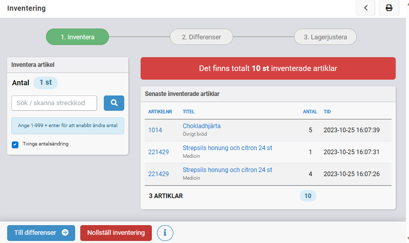Open the Chokladhjärta title link
The height and width of the screenshot is (243, 409).
(201, 126)
